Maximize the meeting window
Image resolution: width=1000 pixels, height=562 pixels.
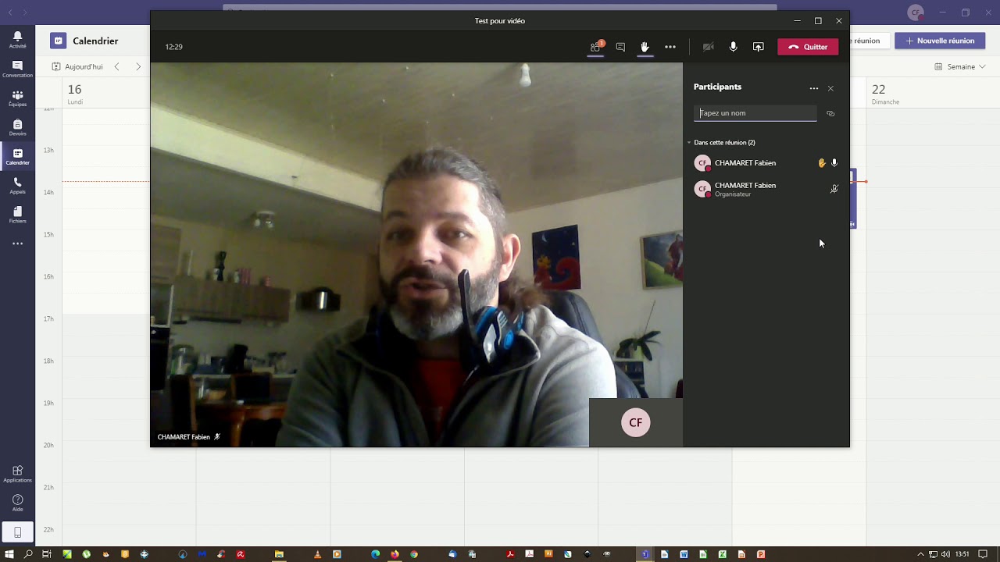click(818, 21)
